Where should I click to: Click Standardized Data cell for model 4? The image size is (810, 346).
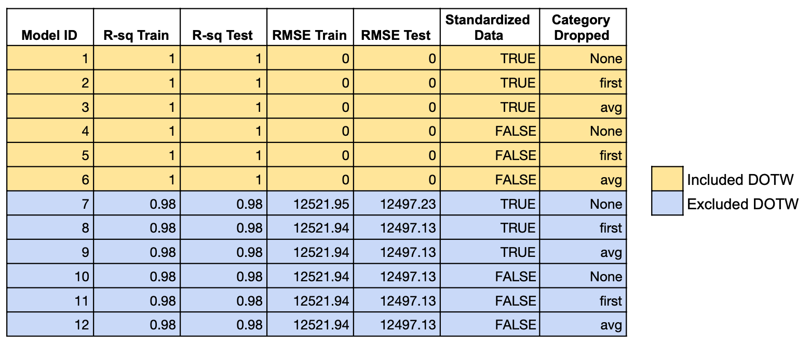tap(515, 131)
